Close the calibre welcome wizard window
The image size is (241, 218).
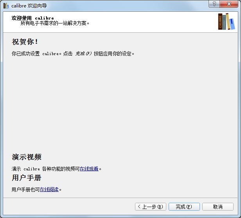229,4
